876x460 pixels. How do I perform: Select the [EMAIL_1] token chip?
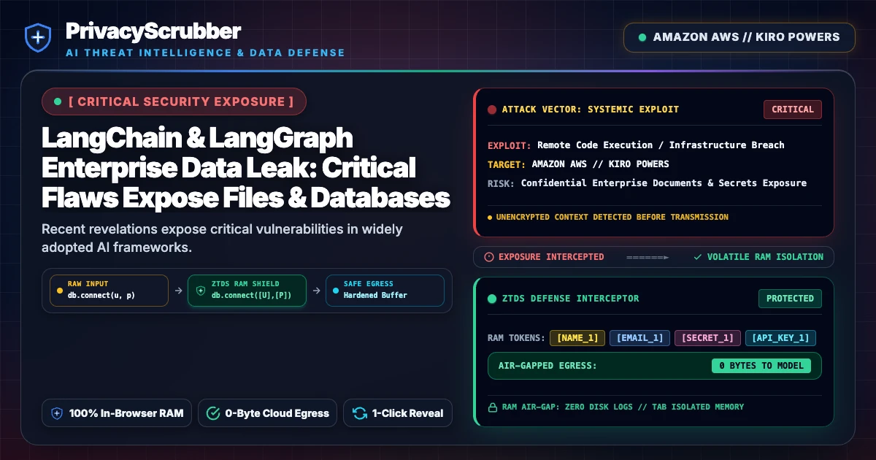(639, 338)
